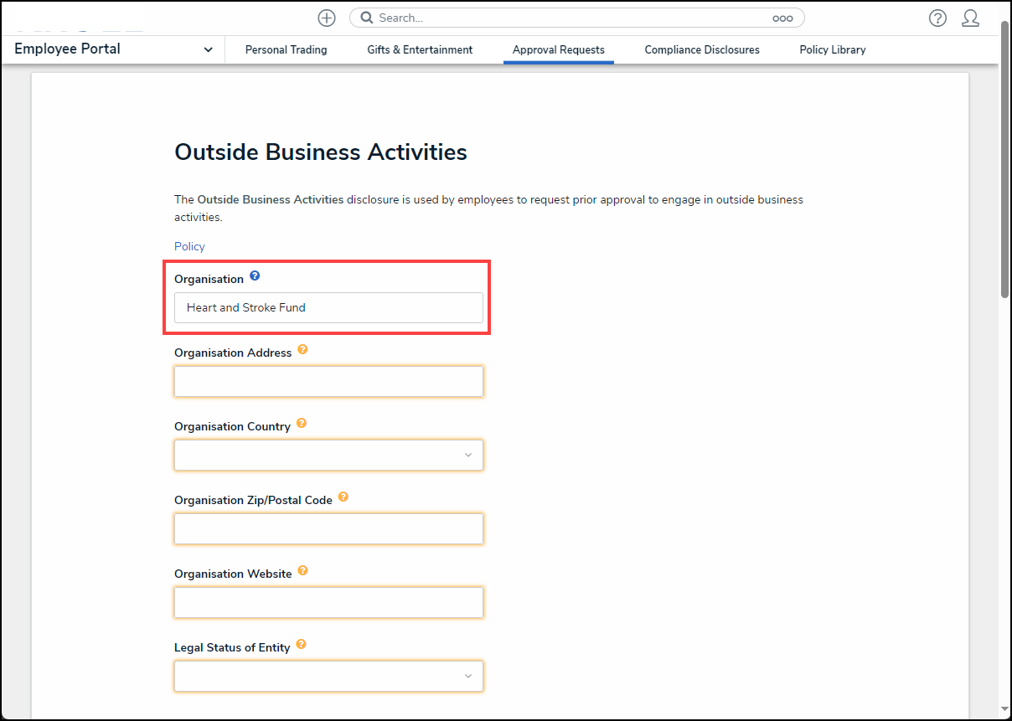Open the Policy link
Image resolution: width=1012 pixels, height=721 pixels.
tap(189, 246)
